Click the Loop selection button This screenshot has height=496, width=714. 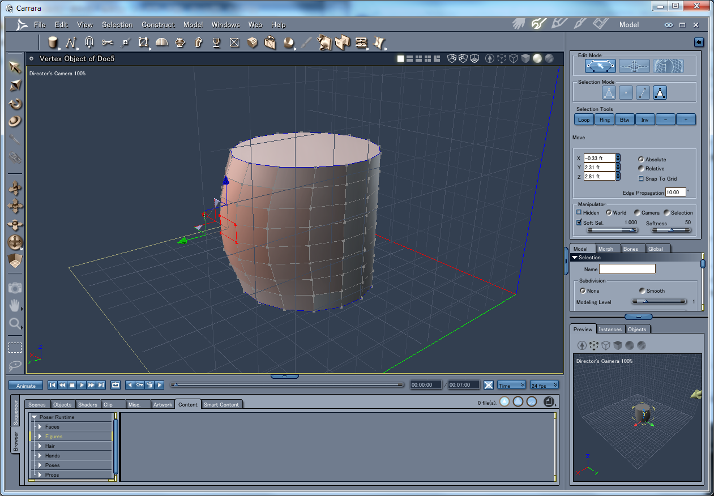pyautogui.click(x=584, y=119)
